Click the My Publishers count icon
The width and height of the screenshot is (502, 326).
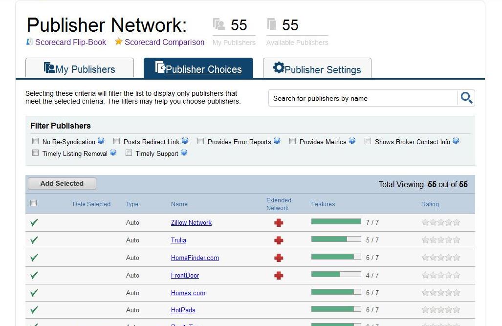click(218, 24)
